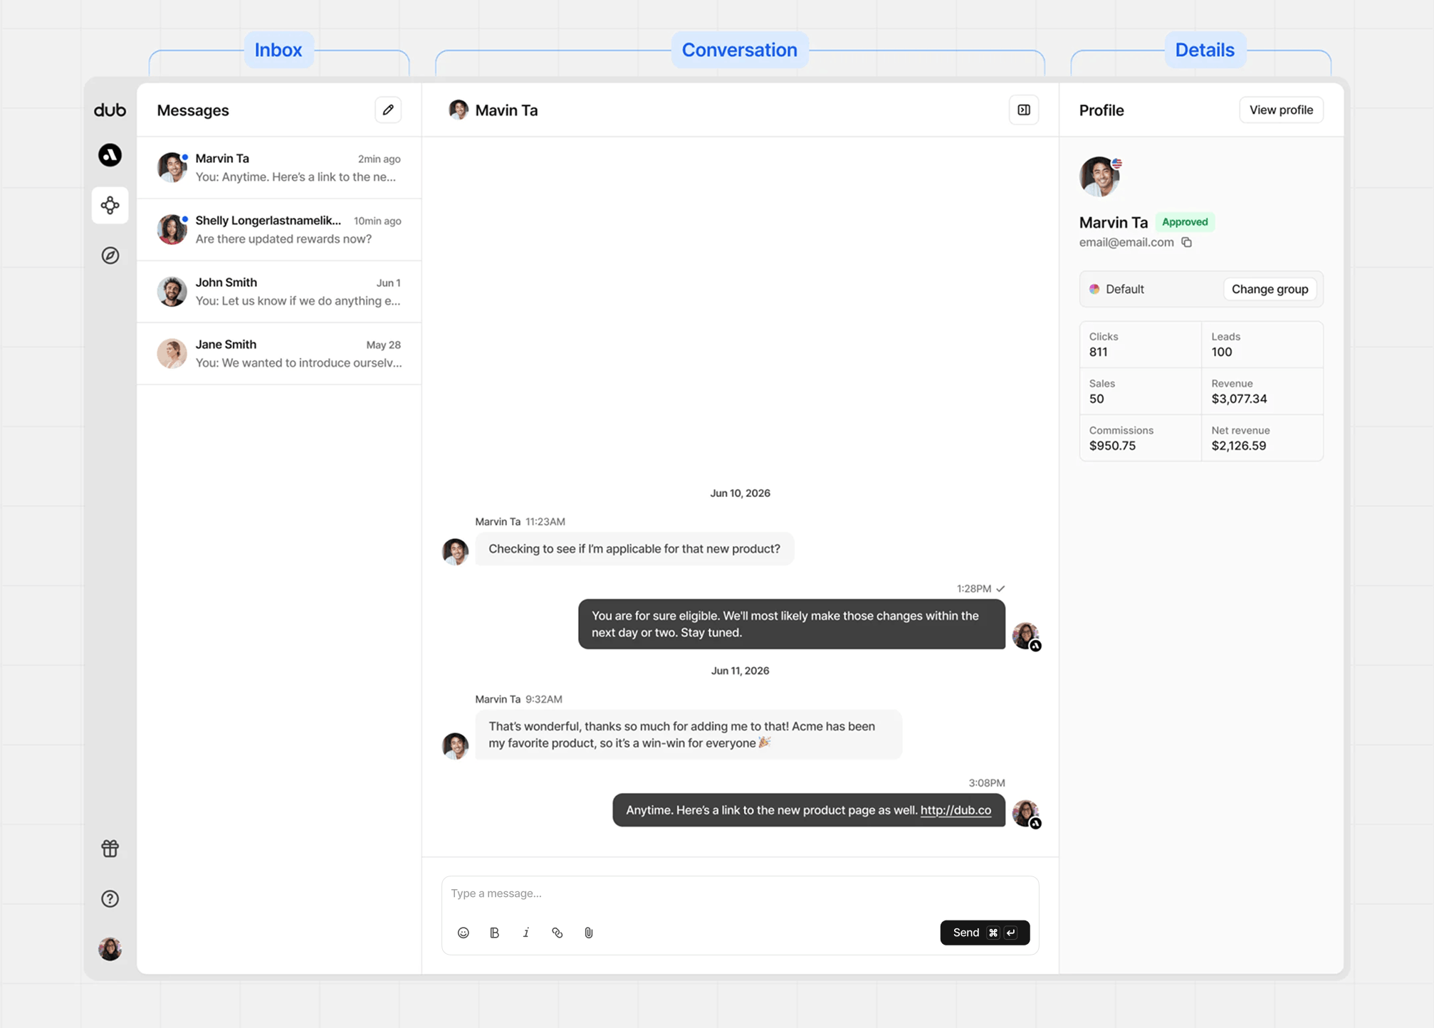This screenshot has height=1028, width=1434.
Task: Select the partner network hub sidebar icon
Action: click(110, 205)
